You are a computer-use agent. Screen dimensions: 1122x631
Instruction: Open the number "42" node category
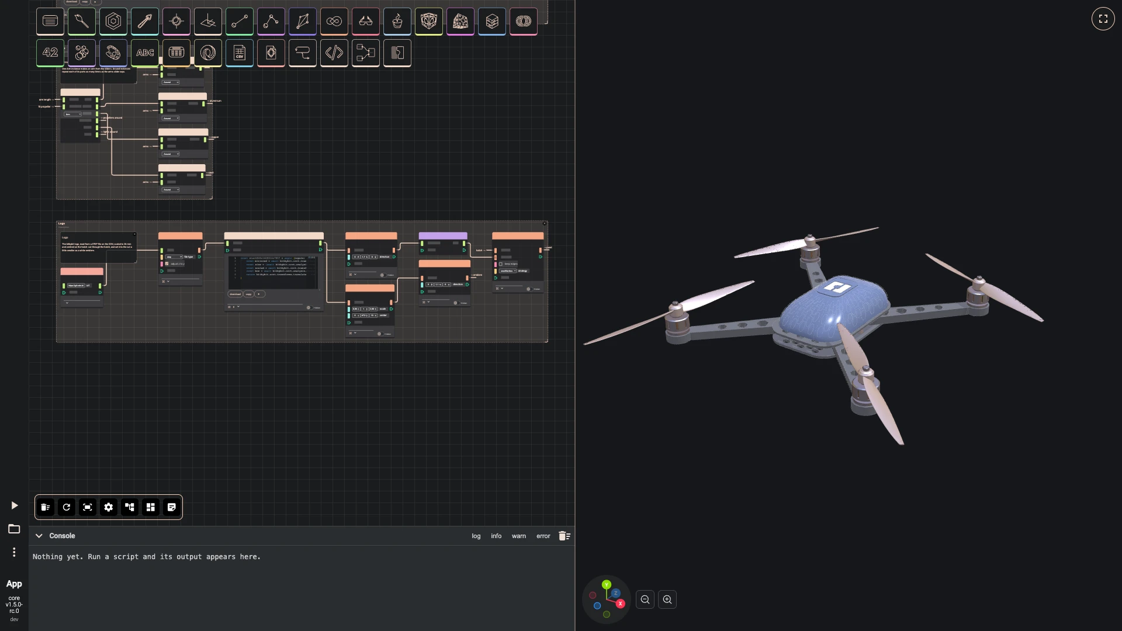(50, 53)
